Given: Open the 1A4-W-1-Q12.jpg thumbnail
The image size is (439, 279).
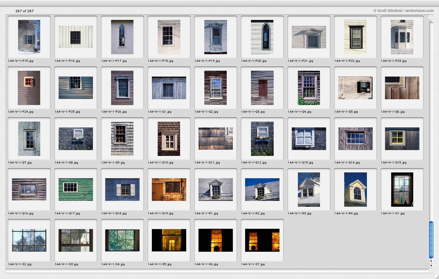Looking at the screenshot, I should coord(262,138).
